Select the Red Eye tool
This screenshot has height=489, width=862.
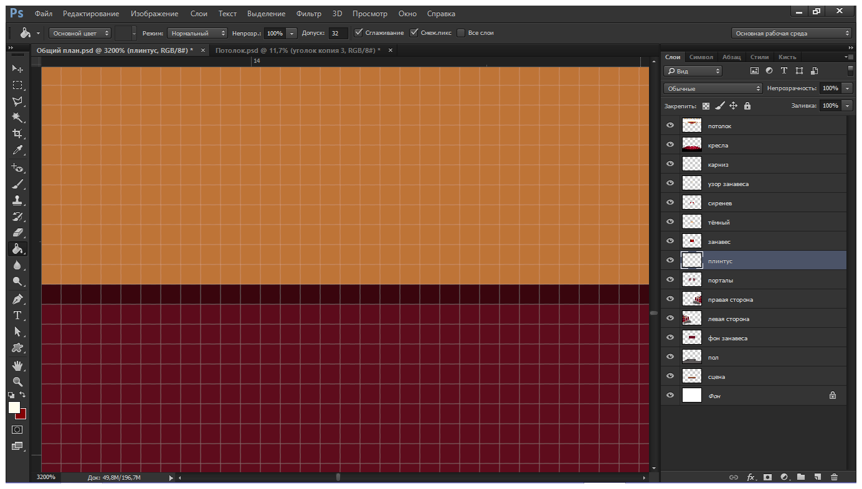[17, 168]
